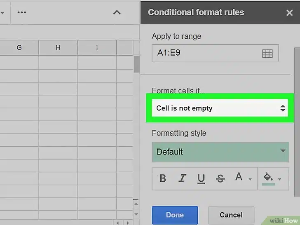This screenshot has width=300, height=225.
Task: Open the fill color dropdown arrow
Action: [x=280, y=179]
